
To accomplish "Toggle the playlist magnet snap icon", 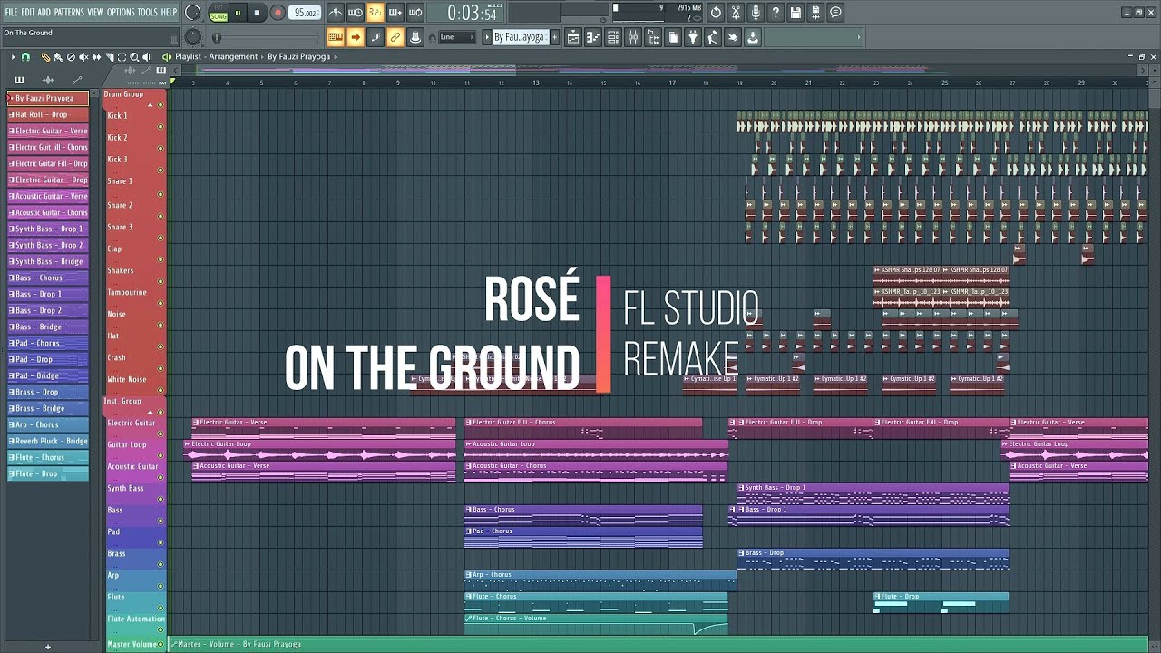I will point(25,57).
